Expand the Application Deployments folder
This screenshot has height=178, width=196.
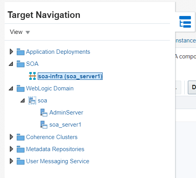[11, 52]
